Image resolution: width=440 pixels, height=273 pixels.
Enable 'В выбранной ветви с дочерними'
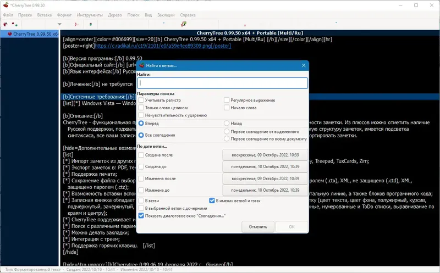[141, 208]
